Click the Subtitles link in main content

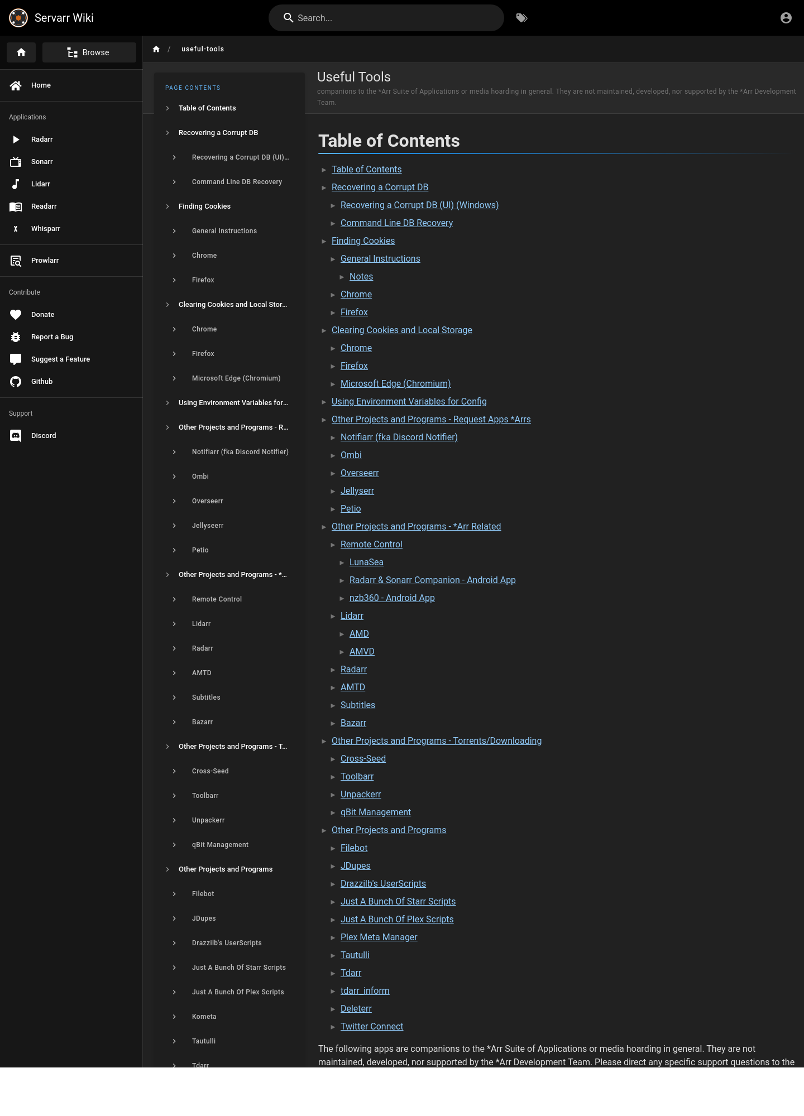click(x=357, y=705)
